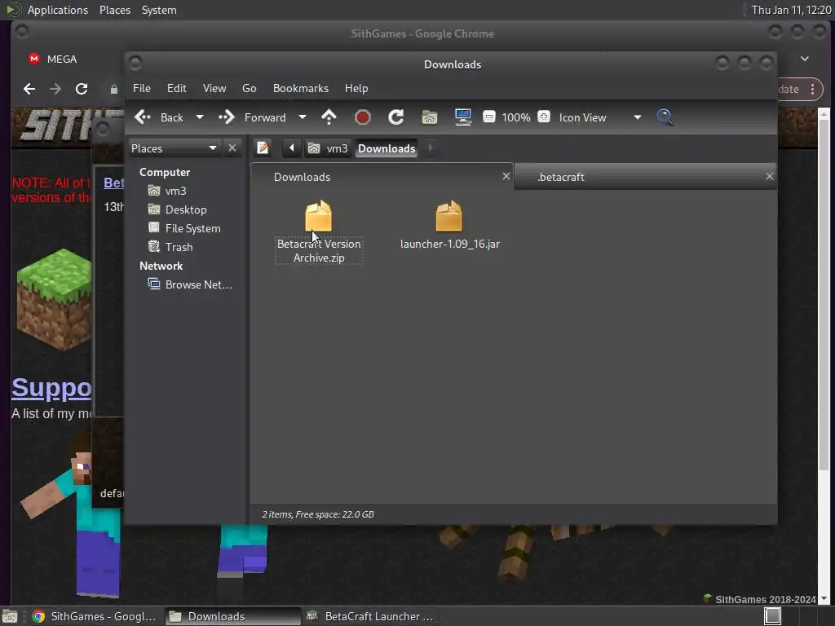Switch to Downloads taskbar entry
The width and height of the screenshot is (835, 626).
click(x=232, y=616)
